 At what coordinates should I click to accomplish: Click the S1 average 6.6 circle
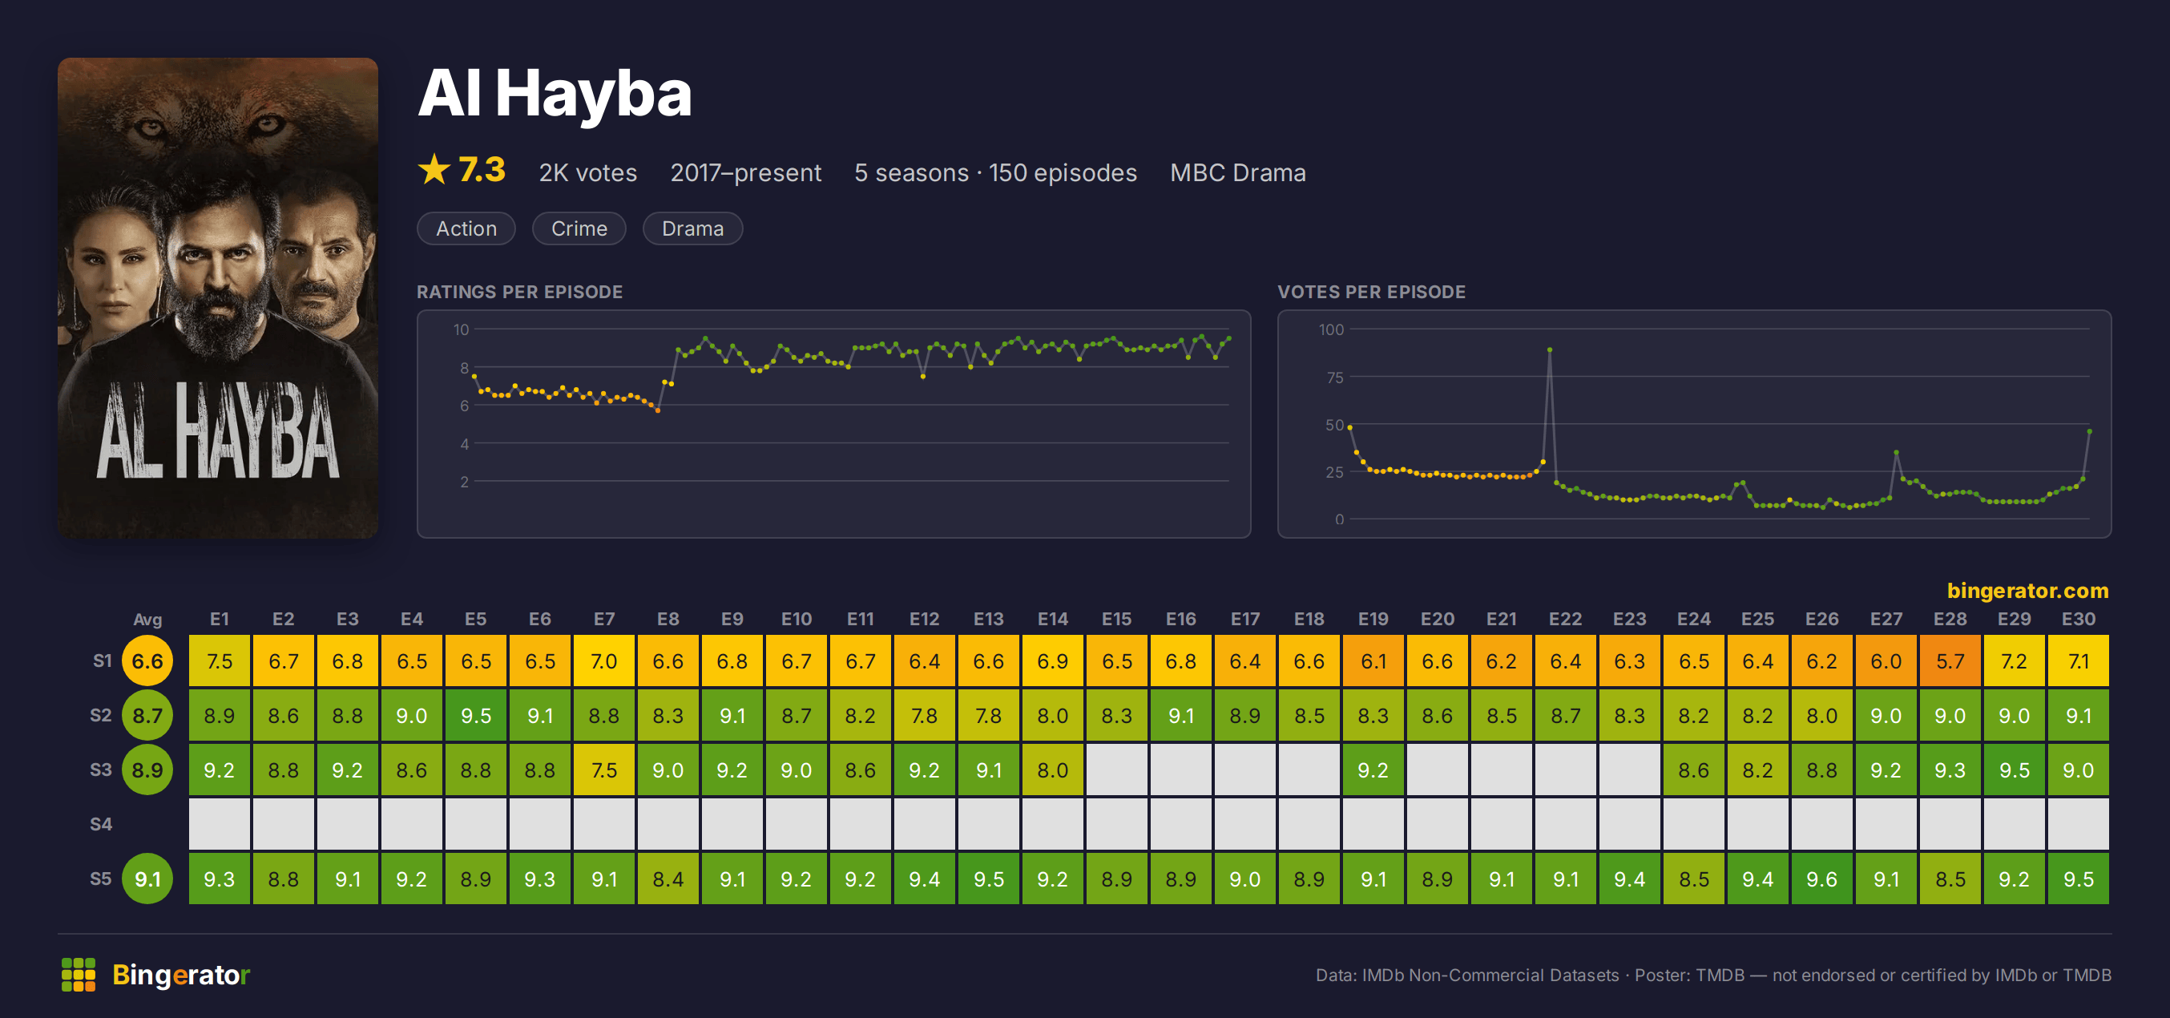click(x=147, y=660)
